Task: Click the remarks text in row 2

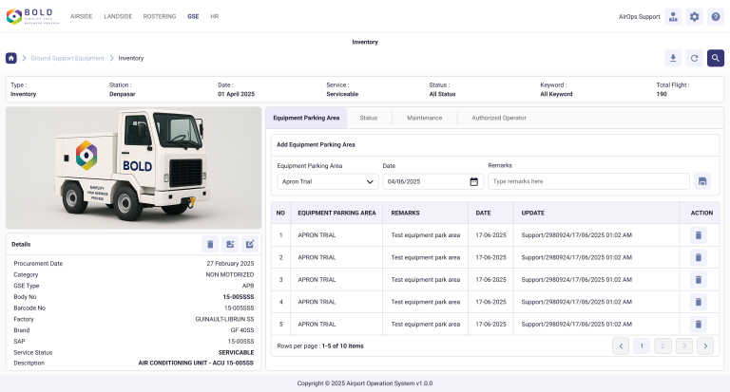Action: 426,257
